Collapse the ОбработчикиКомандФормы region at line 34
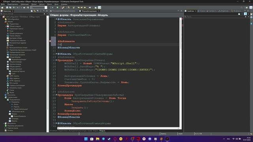 tap(57, 123)
